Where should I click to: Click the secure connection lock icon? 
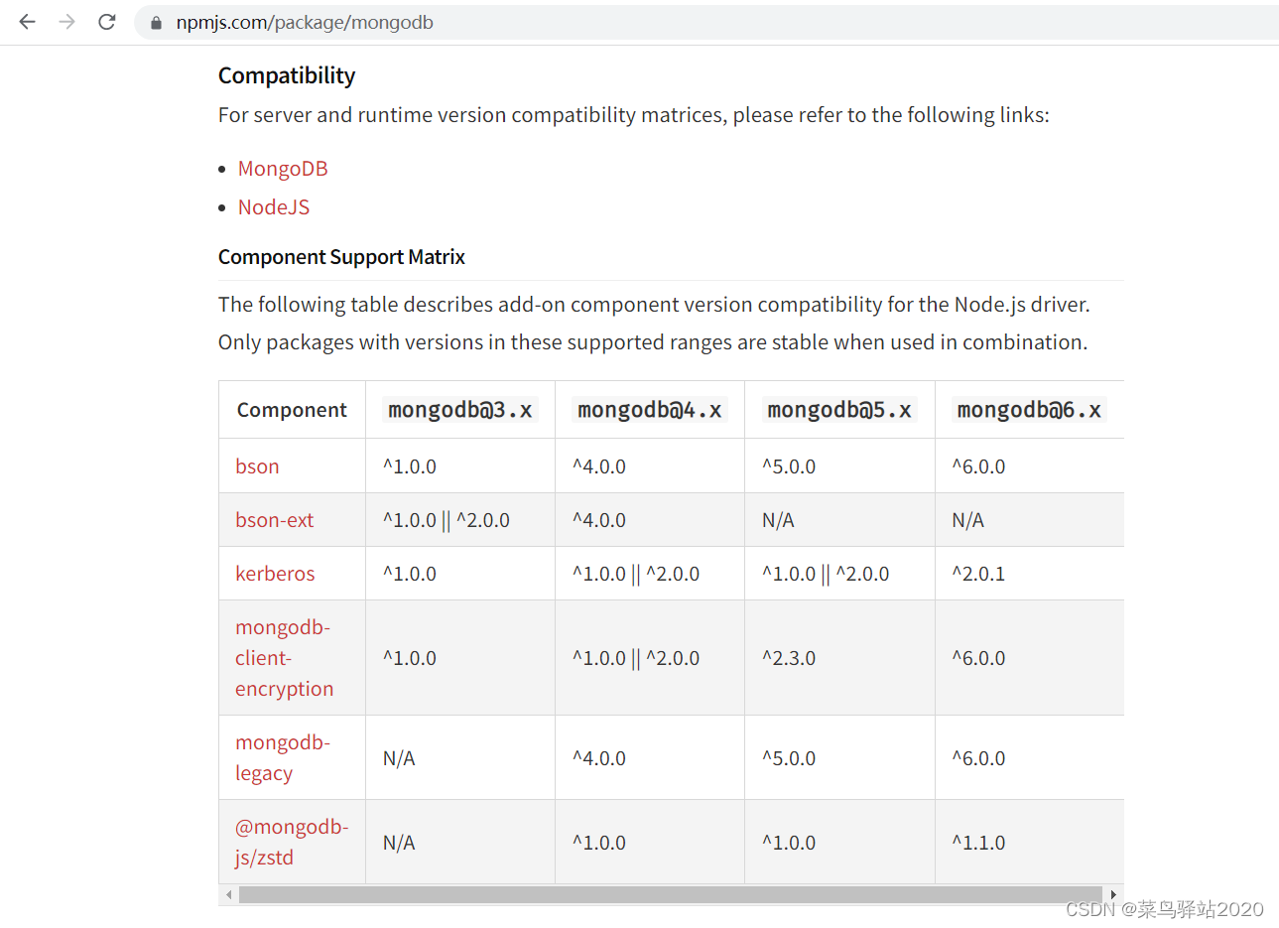[x=155, y=21]
